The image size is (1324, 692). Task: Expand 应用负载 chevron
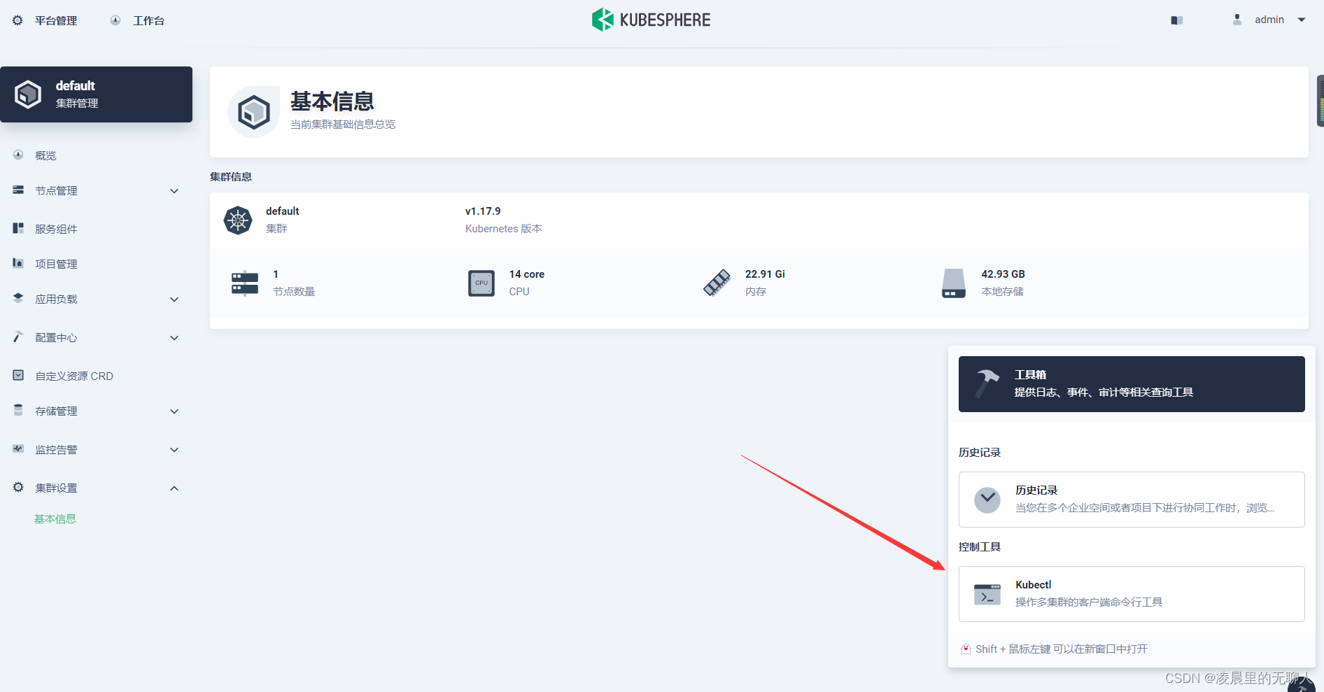coord(174,299)
